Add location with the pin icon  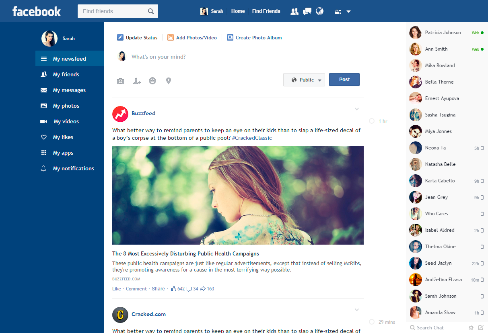[x=169, y=81]
